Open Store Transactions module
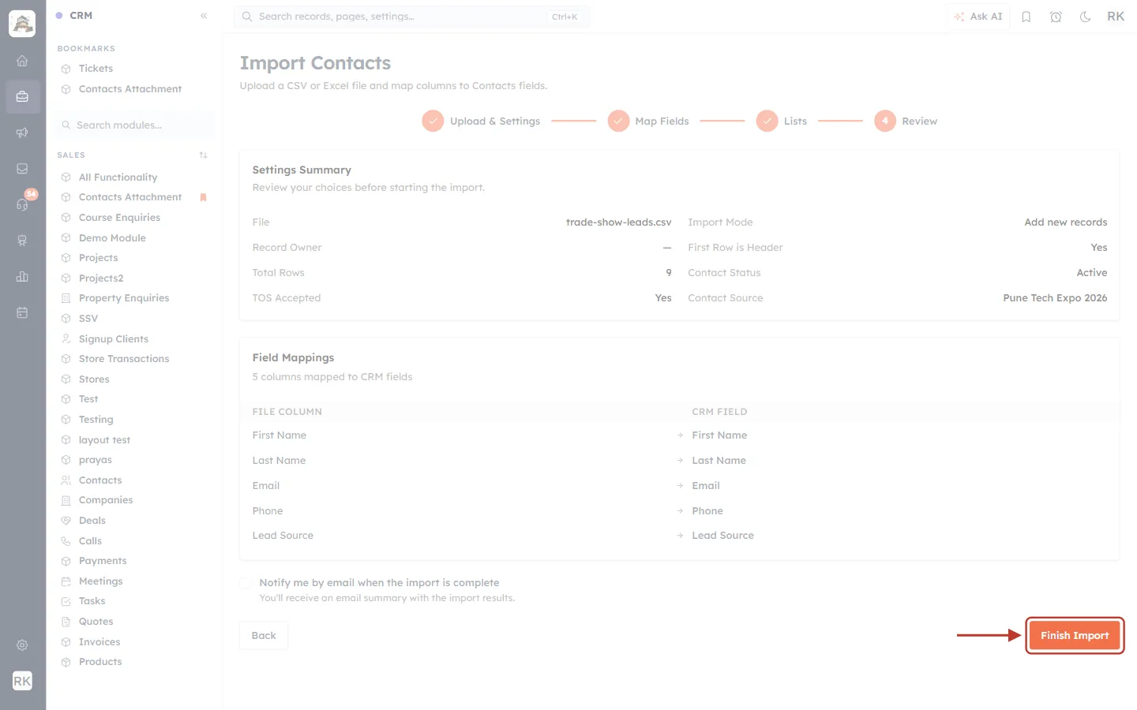The image size is (1137, 710). coord(124,359)
